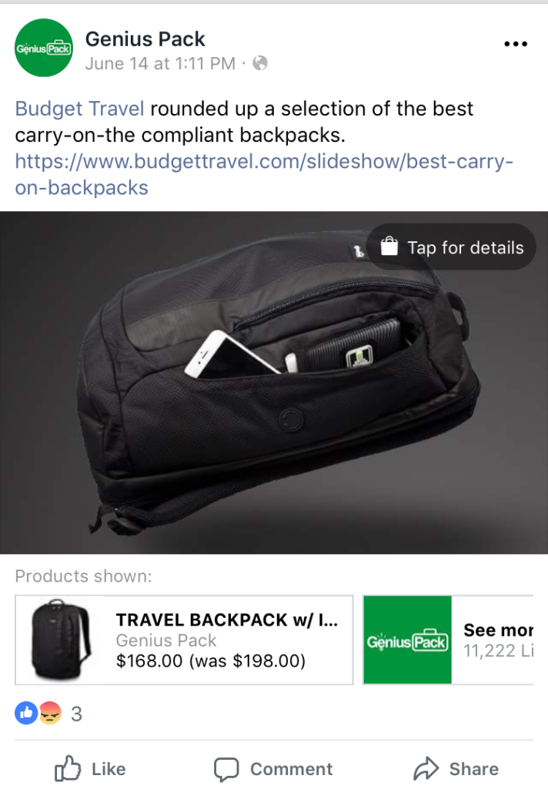The image size is (548, 789).
Task: Tap the shopping bag icon on photo
Action: click(x=389, y=247)
